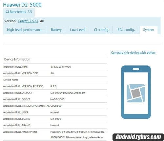Select the board value D2-5000
Image resolution: width=164 pixels, height=141 pixels.
coord(56,119)
